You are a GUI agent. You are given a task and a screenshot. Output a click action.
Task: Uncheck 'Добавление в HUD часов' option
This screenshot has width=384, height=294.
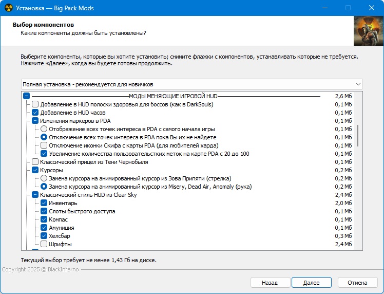click(x=35, y=113)
